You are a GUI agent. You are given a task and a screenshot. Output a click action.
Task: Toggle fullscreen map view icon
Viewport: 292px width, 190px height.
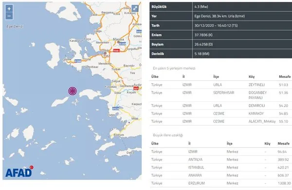click(135, 8)
